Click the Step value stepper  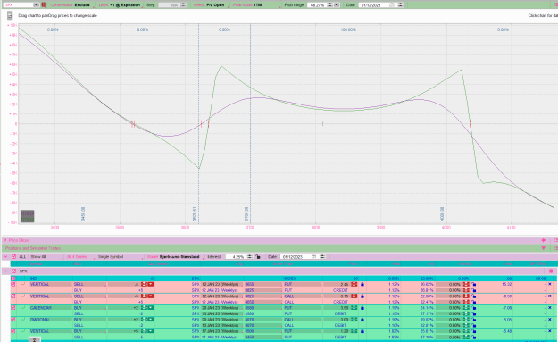pos(184,5)
